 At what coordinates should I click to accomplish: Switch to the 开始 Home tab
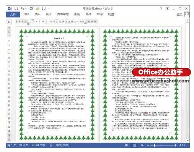click(x=26, y=14)
